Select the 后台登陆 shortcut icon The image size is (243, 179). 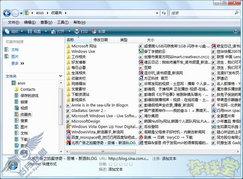(x=141, y=127)
